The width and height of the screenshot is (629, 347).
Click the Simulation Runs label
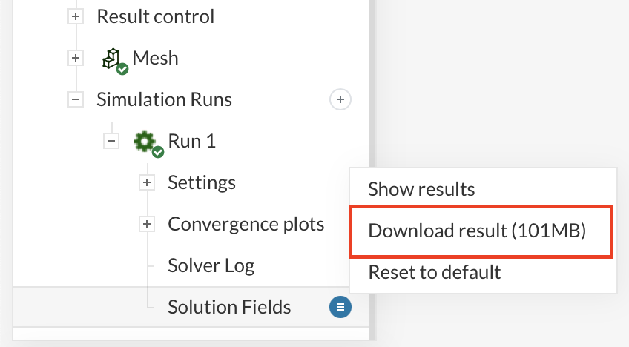[164, 99]
